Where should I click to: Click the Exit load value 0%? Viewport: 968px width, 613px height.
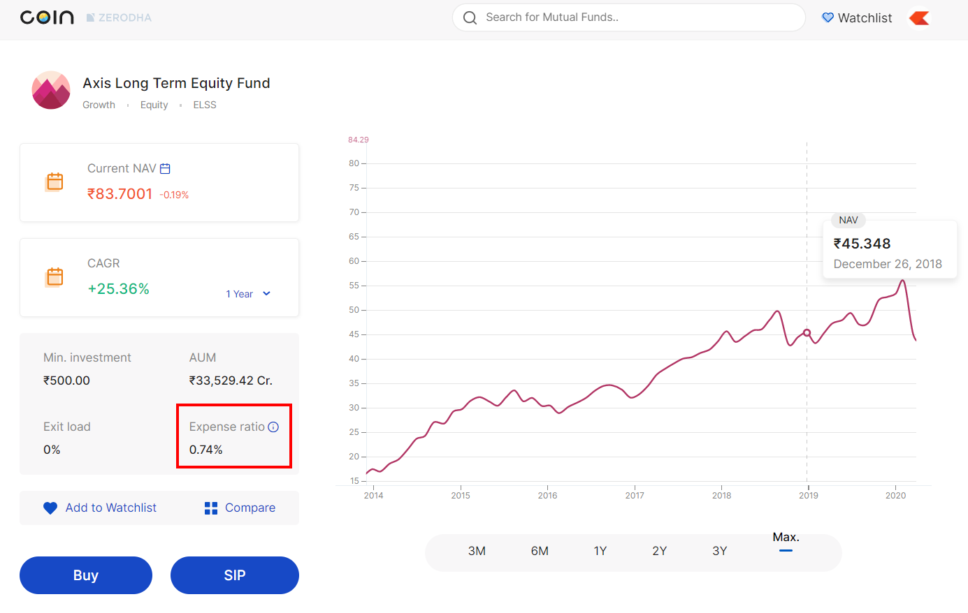pos(52,450)
